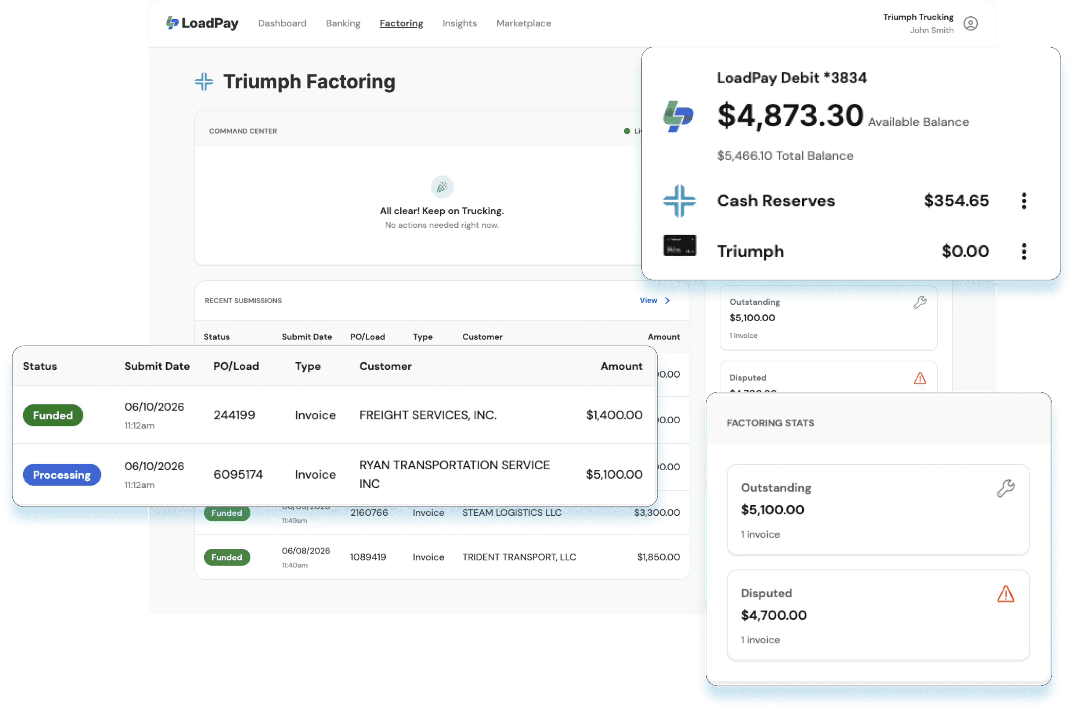Click the $5,100.00 amount in Processing row
This screenshot has height=710, width=1073.
614,474
